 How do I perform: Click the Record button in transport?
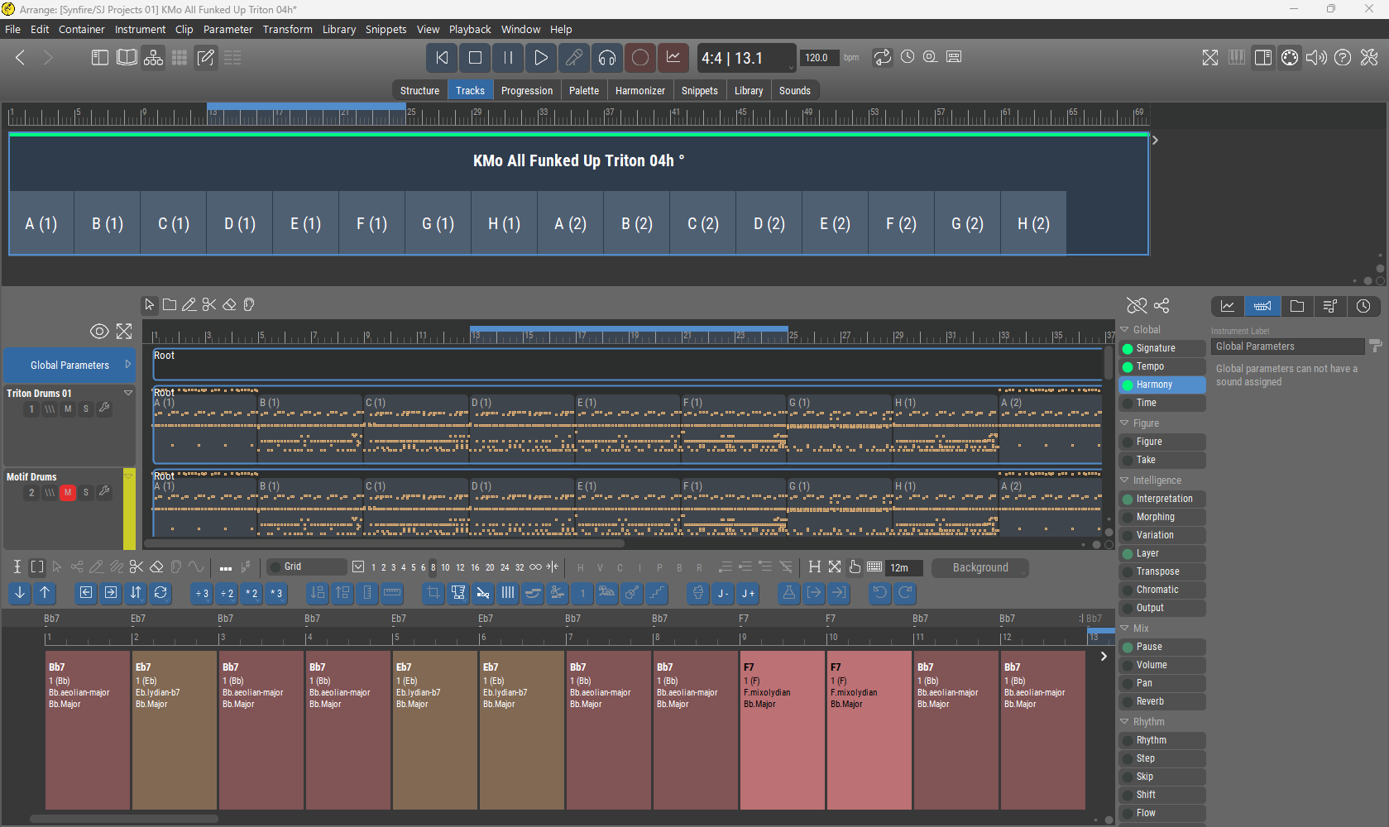pos(639,58)
